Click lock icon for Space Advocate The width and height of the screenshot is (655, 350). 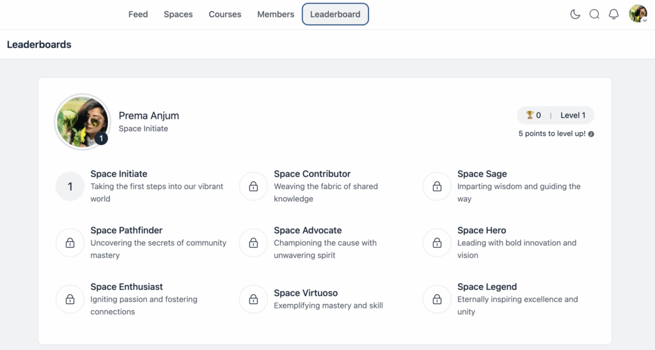click(253, 242)
